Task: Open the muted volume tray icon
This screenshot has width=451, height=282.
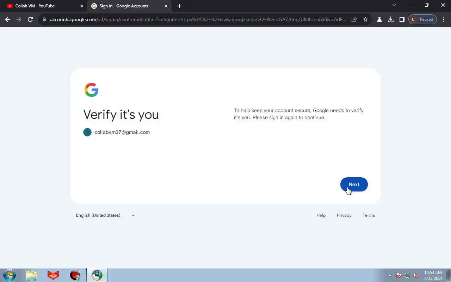Action: point(415,275)
